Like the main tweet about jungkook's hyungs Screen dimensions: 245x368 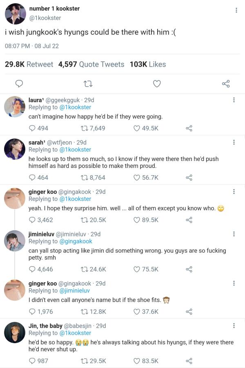pos(157,84)
